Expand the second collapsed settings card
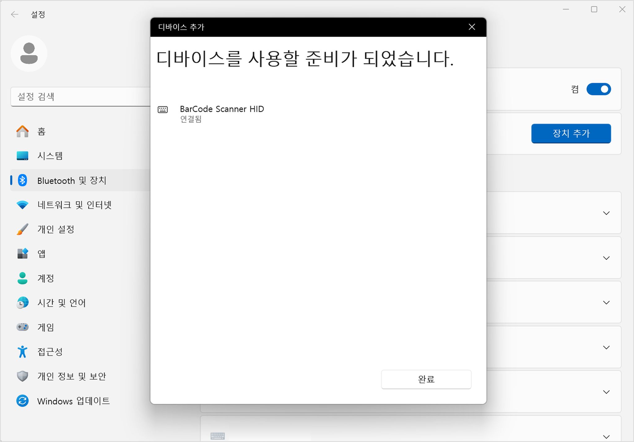 (606, 258)
